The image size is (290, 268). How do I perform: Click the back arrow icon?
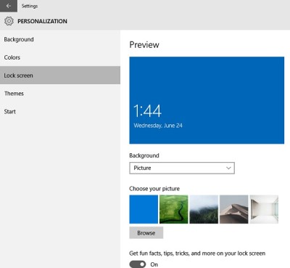pos(9,6)
